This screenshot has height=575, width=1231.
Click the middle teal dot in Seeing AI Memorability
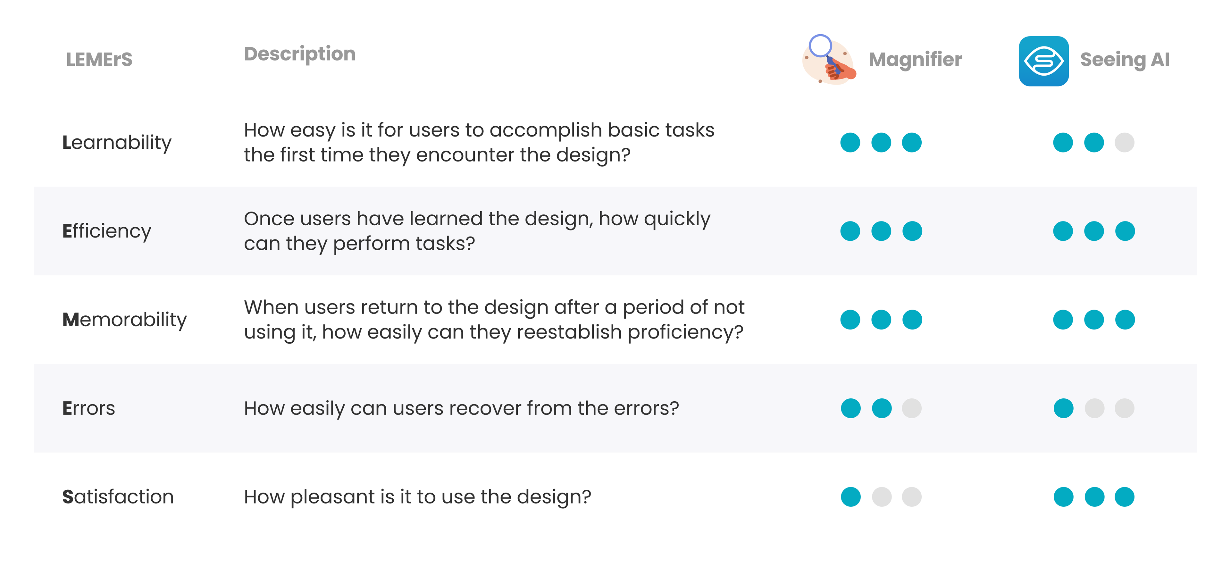pos(1094,320)
